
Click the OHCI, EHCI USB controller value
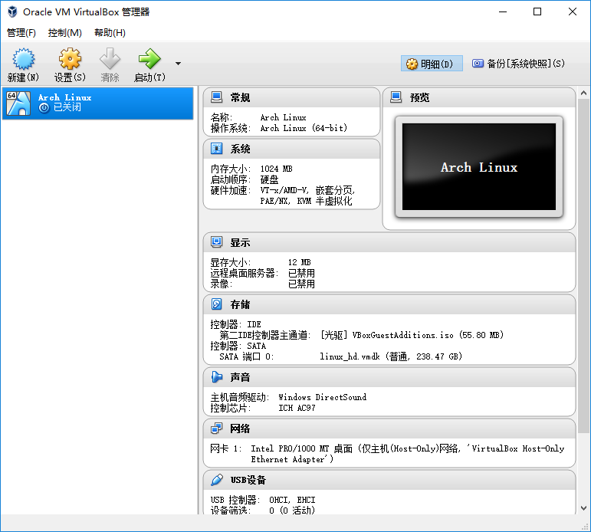tap(292, 500)
